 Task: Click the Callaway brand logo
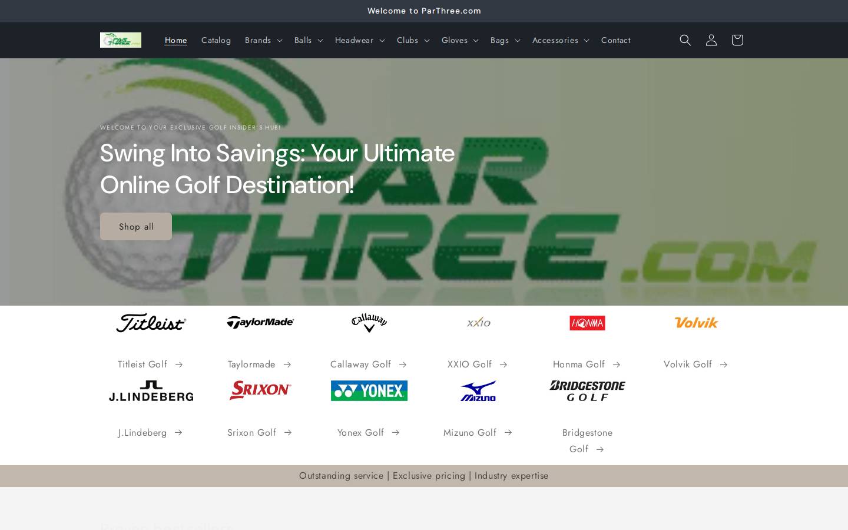coord(369,323)
